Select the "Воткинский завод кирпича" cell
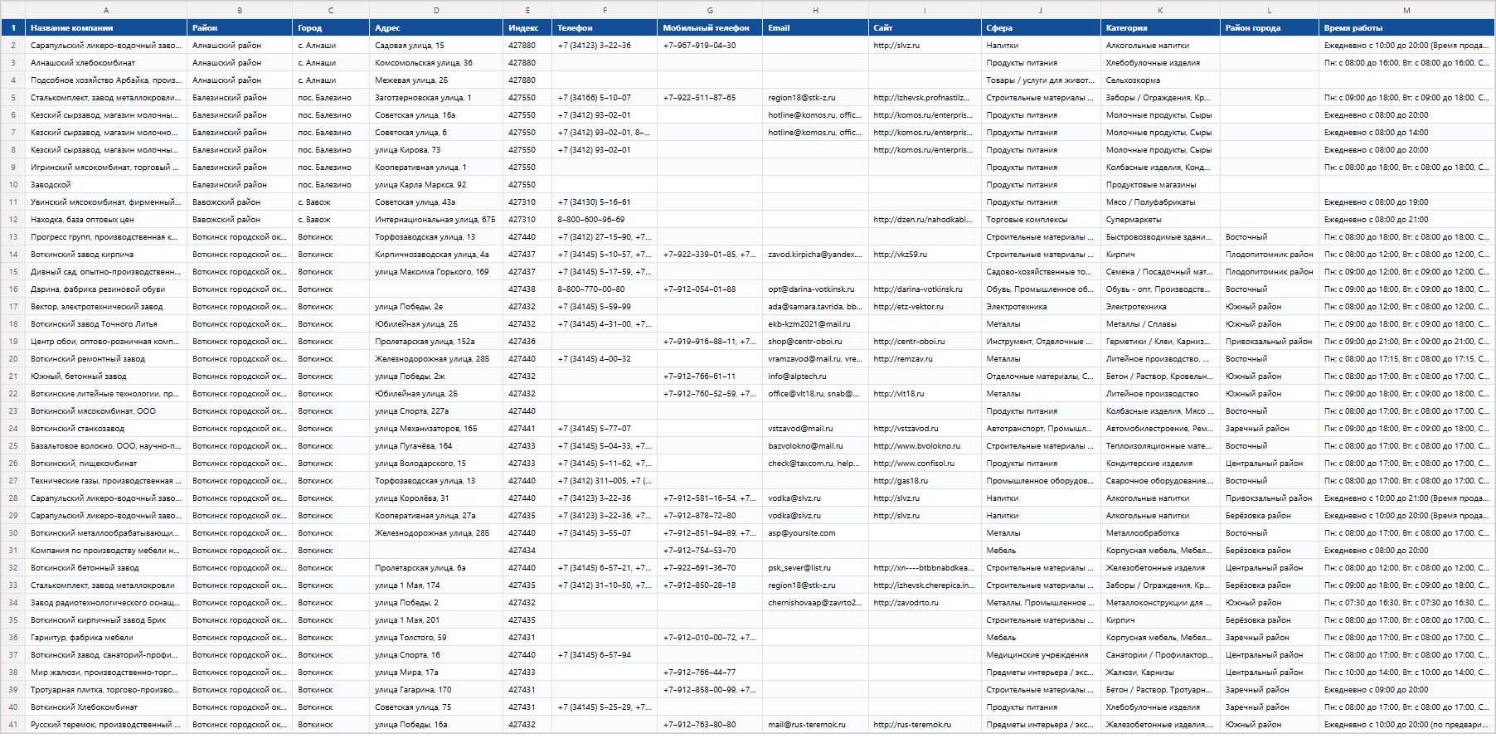Viewport: 1496px width, 748px height. coord(106,255)
